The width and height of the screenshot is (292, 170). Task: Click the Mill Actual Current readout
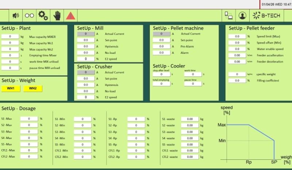[86, 34]
